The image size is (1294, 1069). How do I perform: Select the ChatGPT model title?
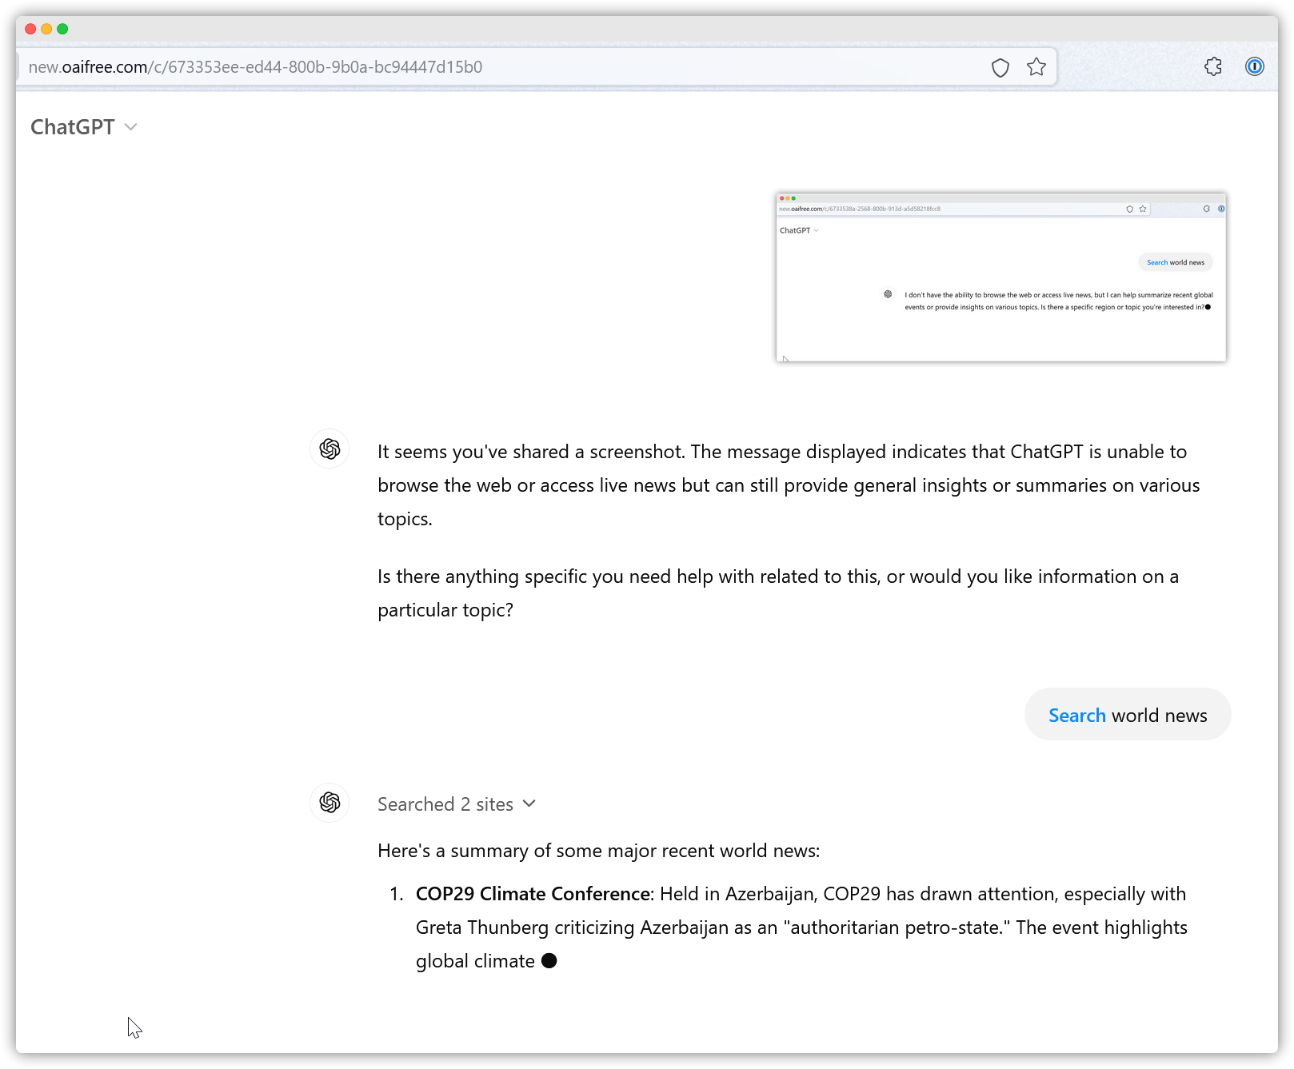coord(73,127)
